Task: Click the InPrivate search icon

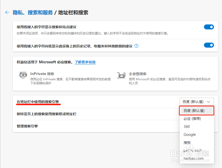Action: point(23,75)
